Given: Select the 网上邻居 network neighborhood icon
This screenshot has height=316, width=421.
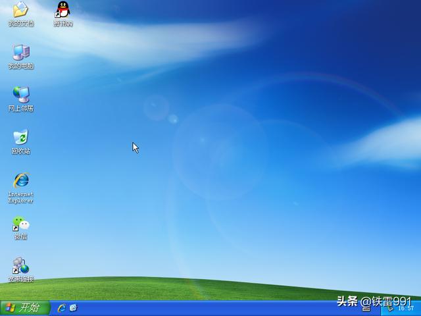Looking at the screenshot, I should click(x=20, y=99).
